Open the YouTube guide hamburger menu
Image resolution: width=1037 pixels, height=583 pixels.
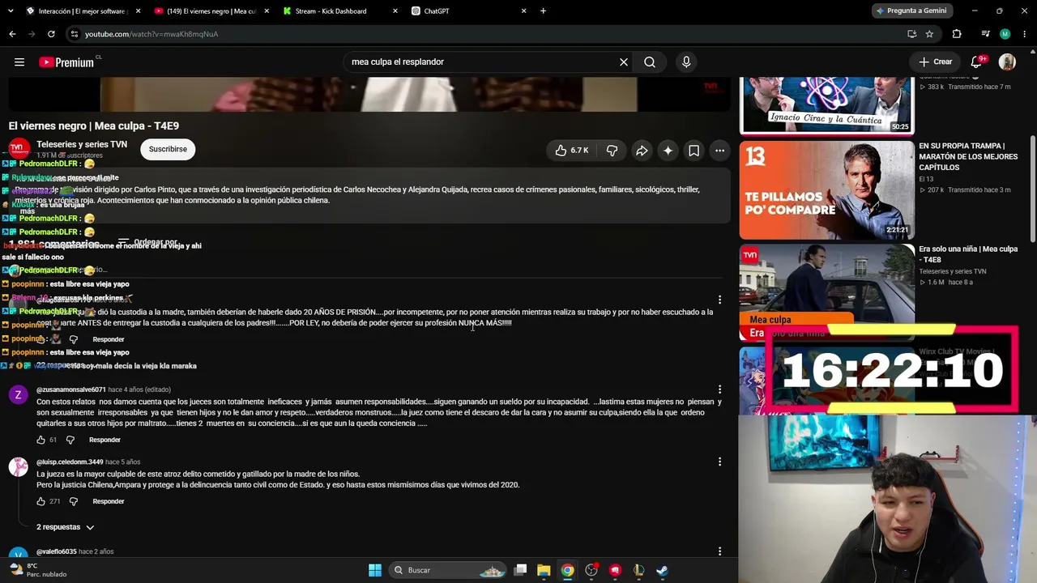(19, 62)
